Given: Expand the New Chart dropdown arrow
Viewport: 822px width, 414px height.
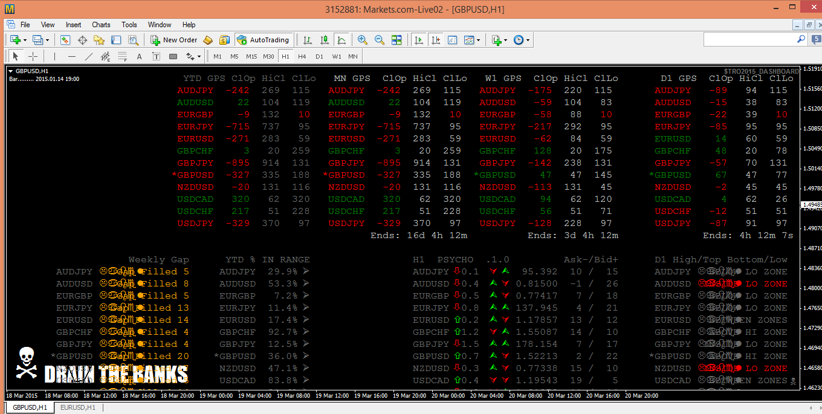Looking at the screenshot, I should pyautogui.click(x=25, y=40).
